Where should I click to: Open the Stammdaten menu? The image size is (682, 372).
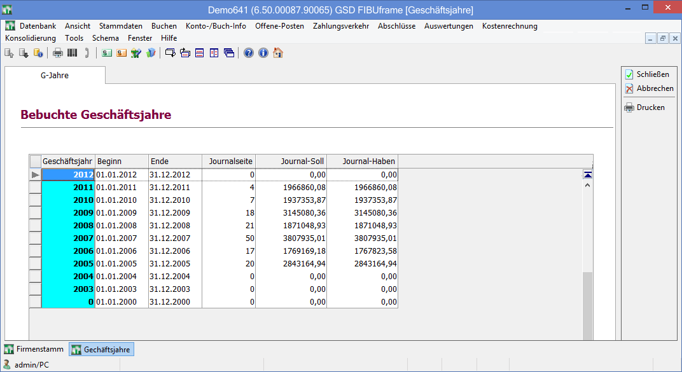[120, 26]
